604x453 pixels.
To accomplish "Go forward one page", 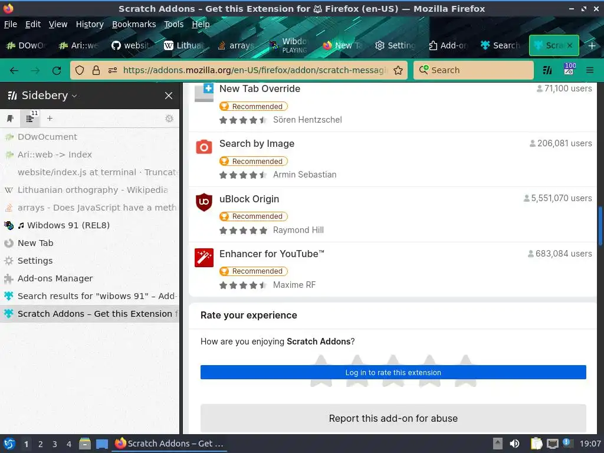I will [x=35, y=70].
